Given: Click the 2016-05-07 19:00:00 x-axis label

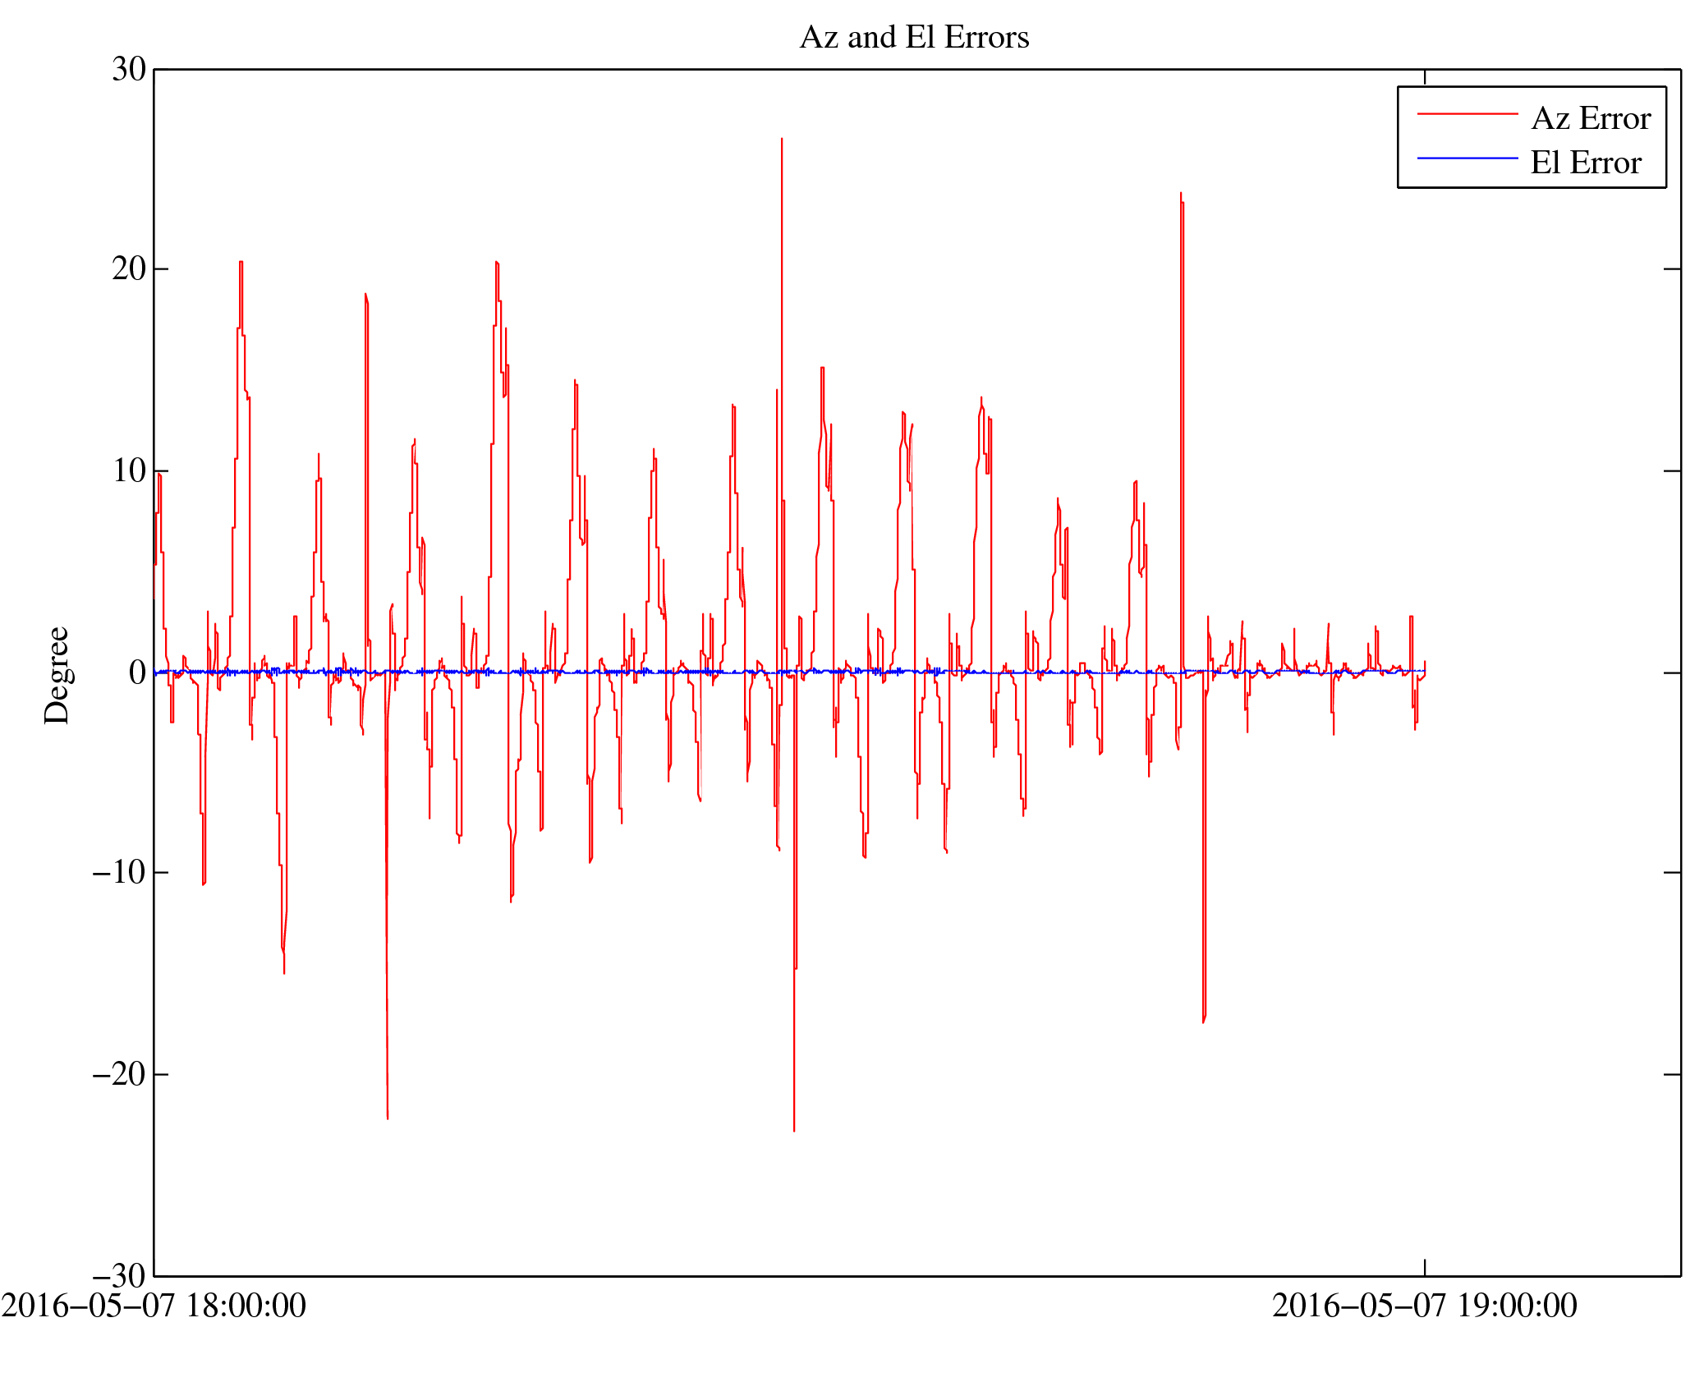Looking at the screenshot, I should (x=1424, y=1306).
